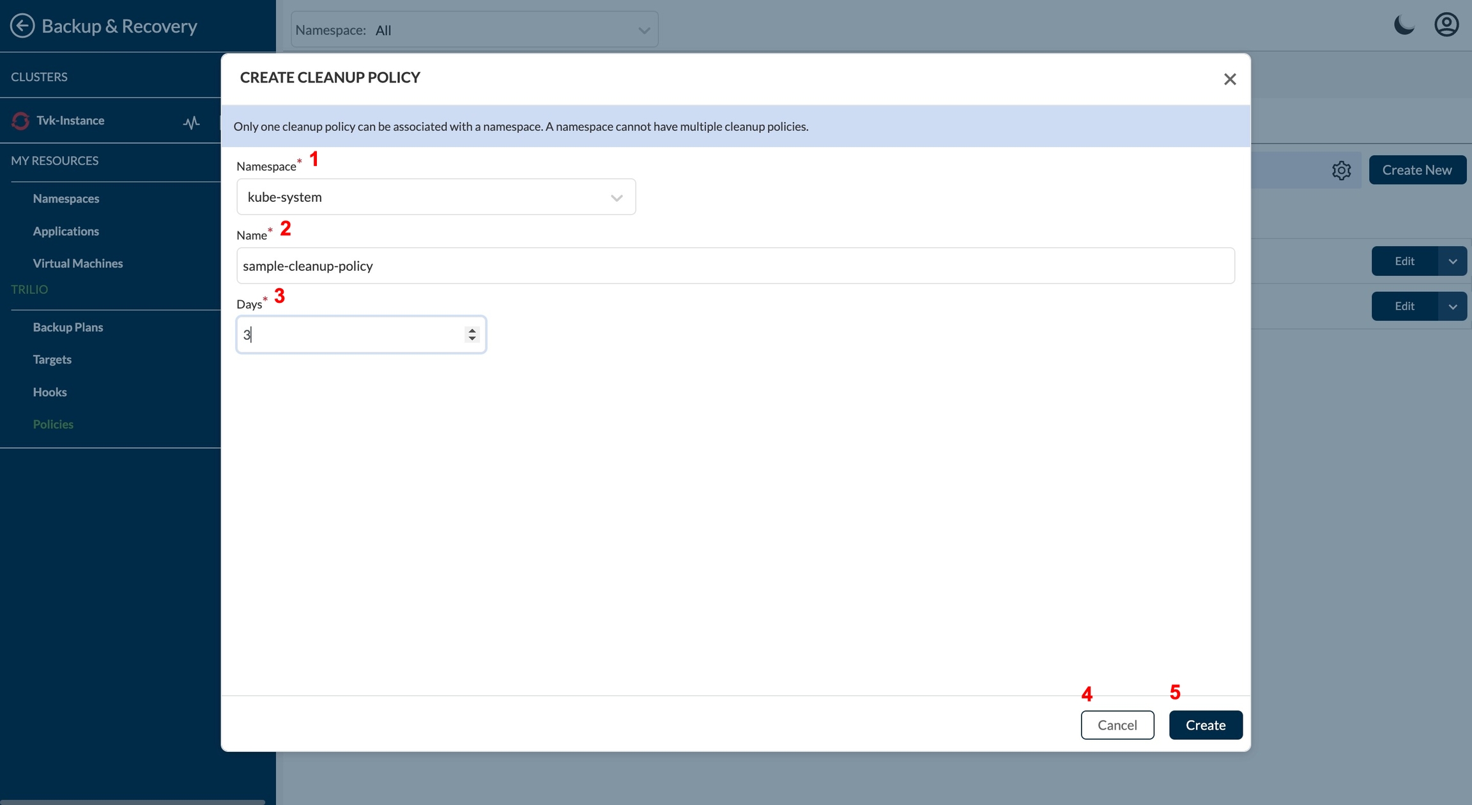The width and height of the screenshot is (1472, 805).
Task: Click the back arrow beside Backup & Recovery
Action: (x=22, y=26)
